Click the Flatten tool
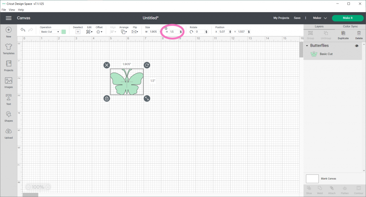This screenshot has width=366, height=197. coord(345,190)
